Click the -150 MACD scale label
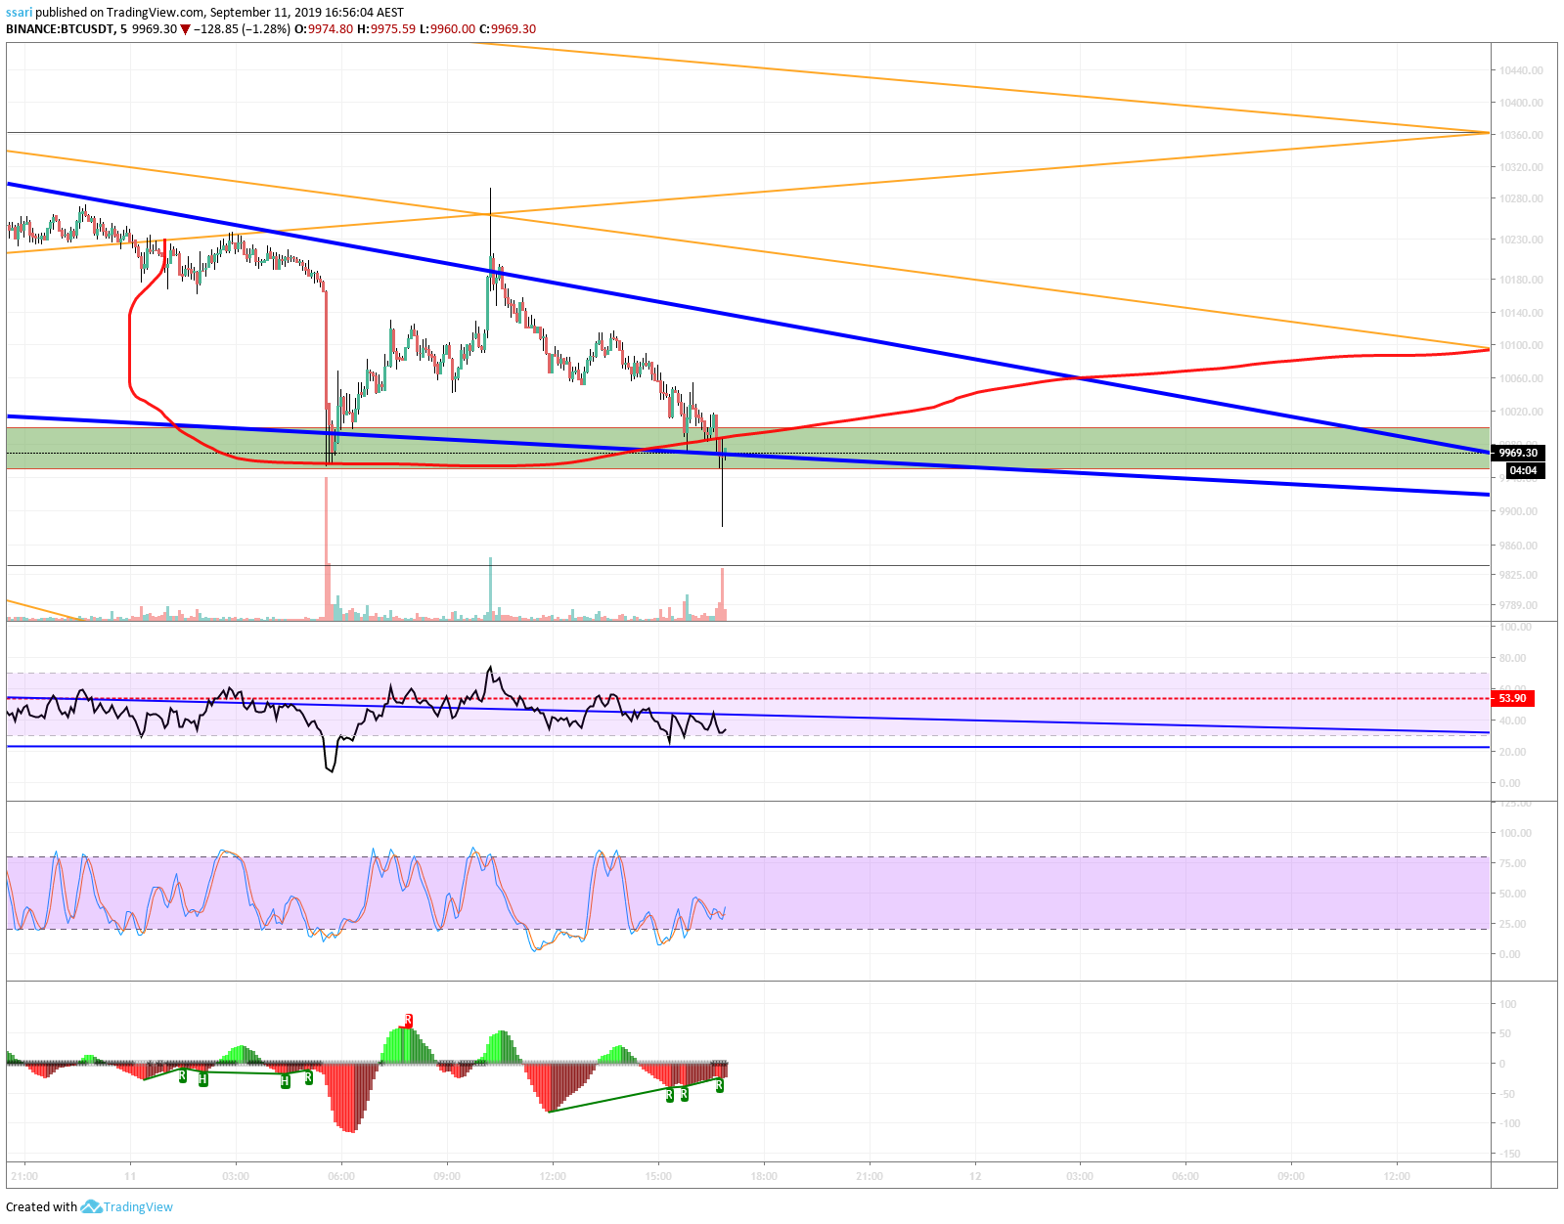 click(x=1509, y=1154)
